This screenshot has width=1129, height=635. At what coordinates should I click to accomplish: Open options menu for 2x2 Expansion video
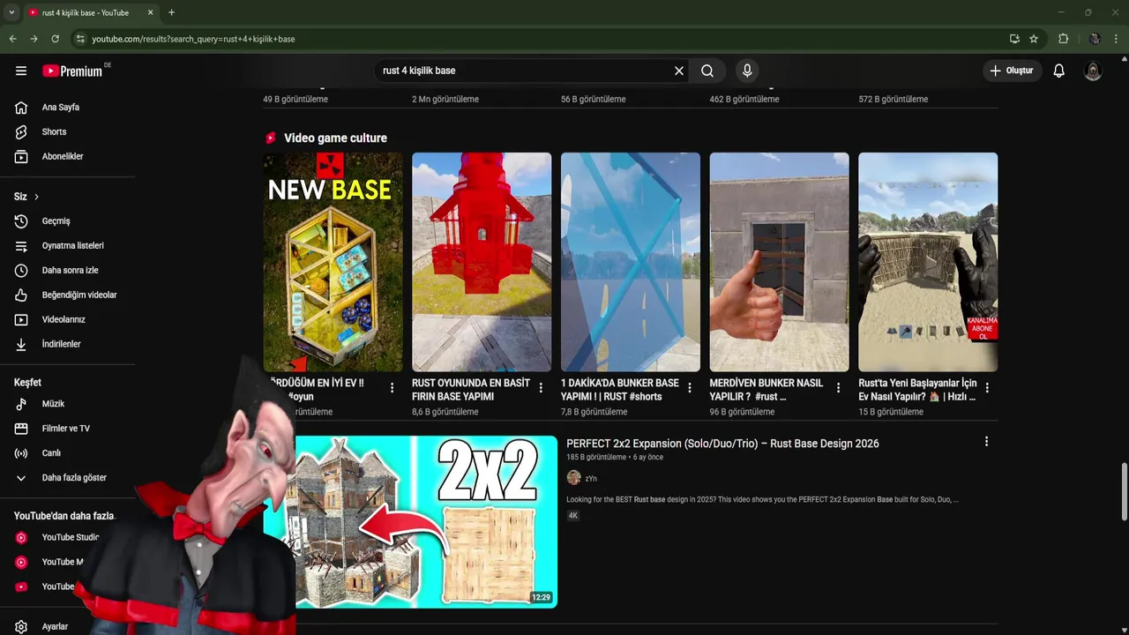pos(986,442)
